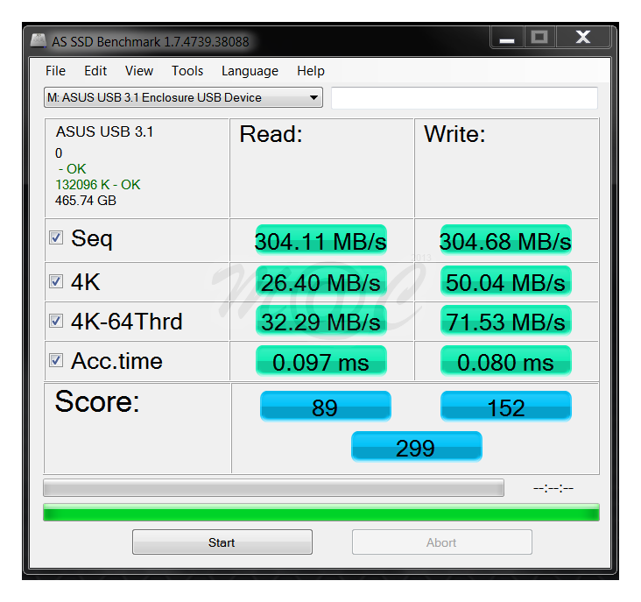Click Seq read result 304.11 MB/s
The width and height of the screenshot is (641, 602).
coord(320,240)
